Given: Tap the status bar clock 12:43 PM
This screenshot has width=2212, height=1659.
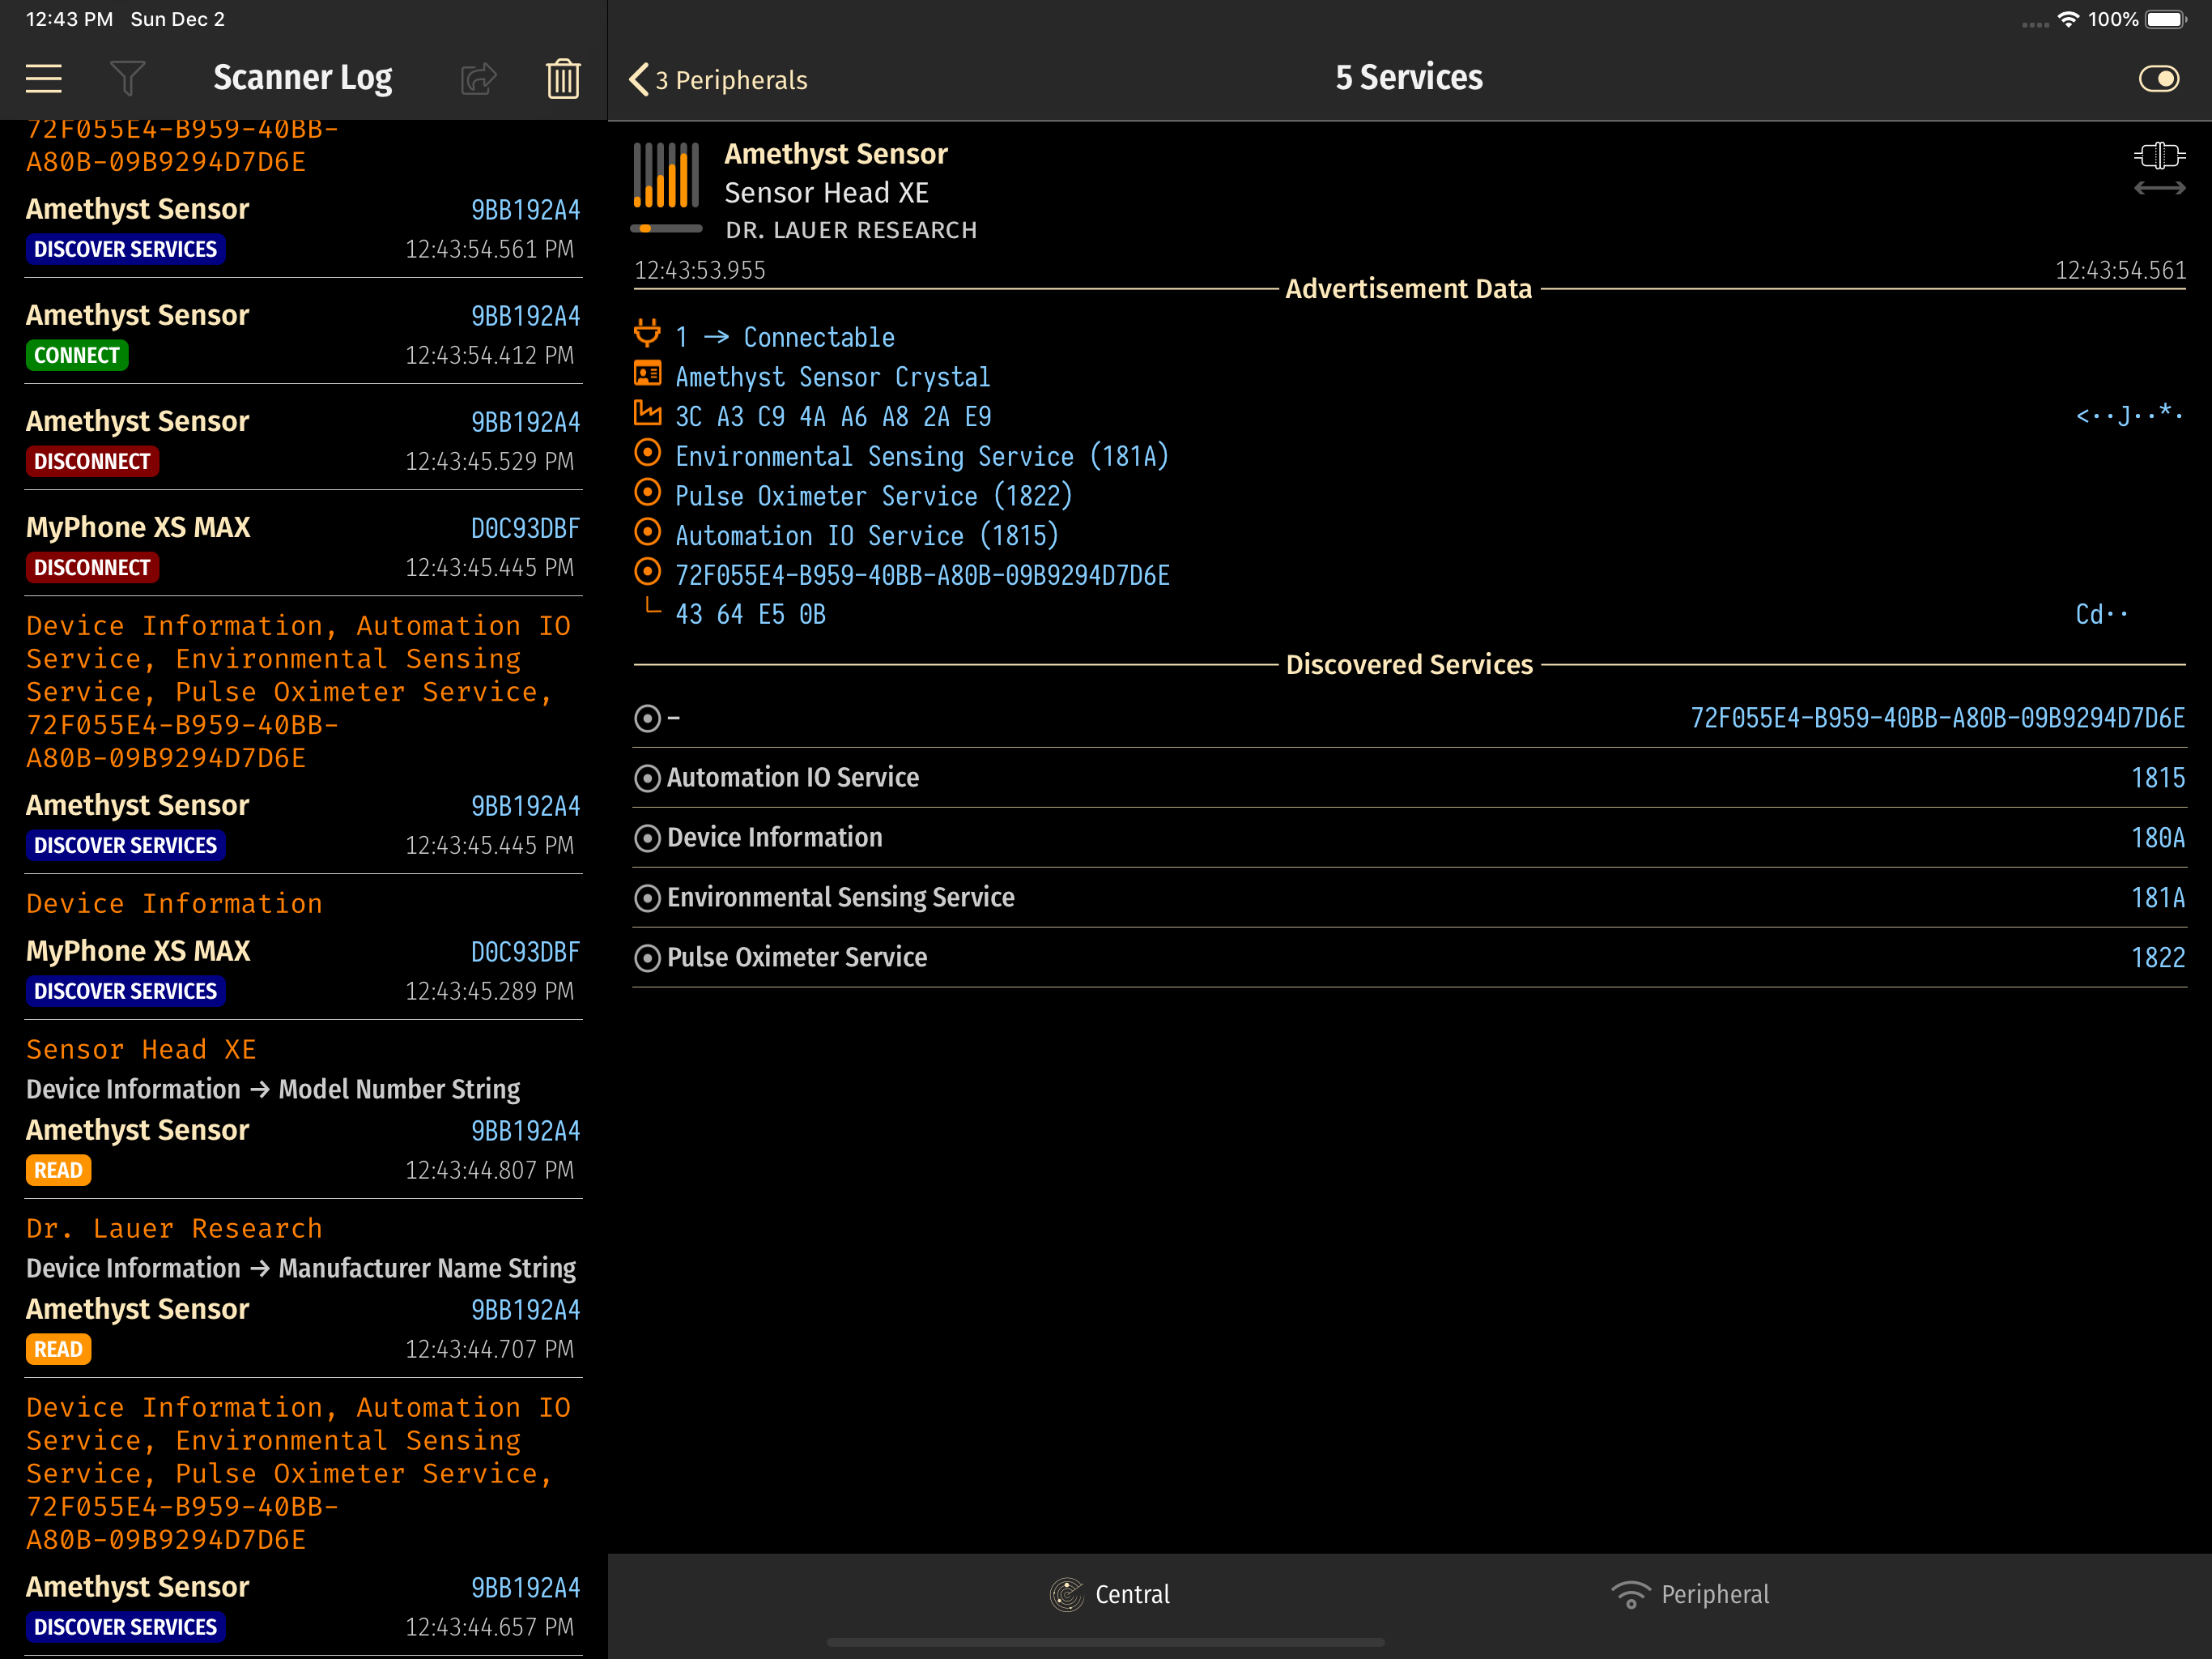Looking at the screenshot, I should click(x=69, y=19).
